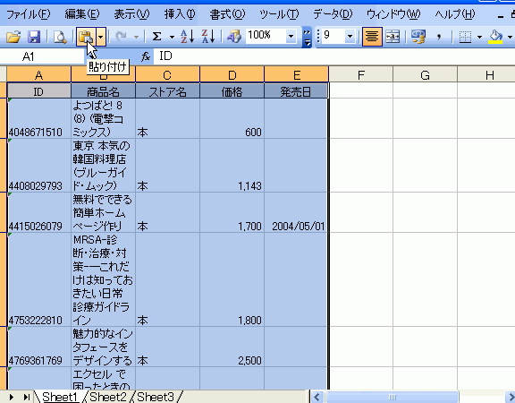Open the Redo history dropdown
Viewport: 515px width, 403px height.
(x=136, y=37)
